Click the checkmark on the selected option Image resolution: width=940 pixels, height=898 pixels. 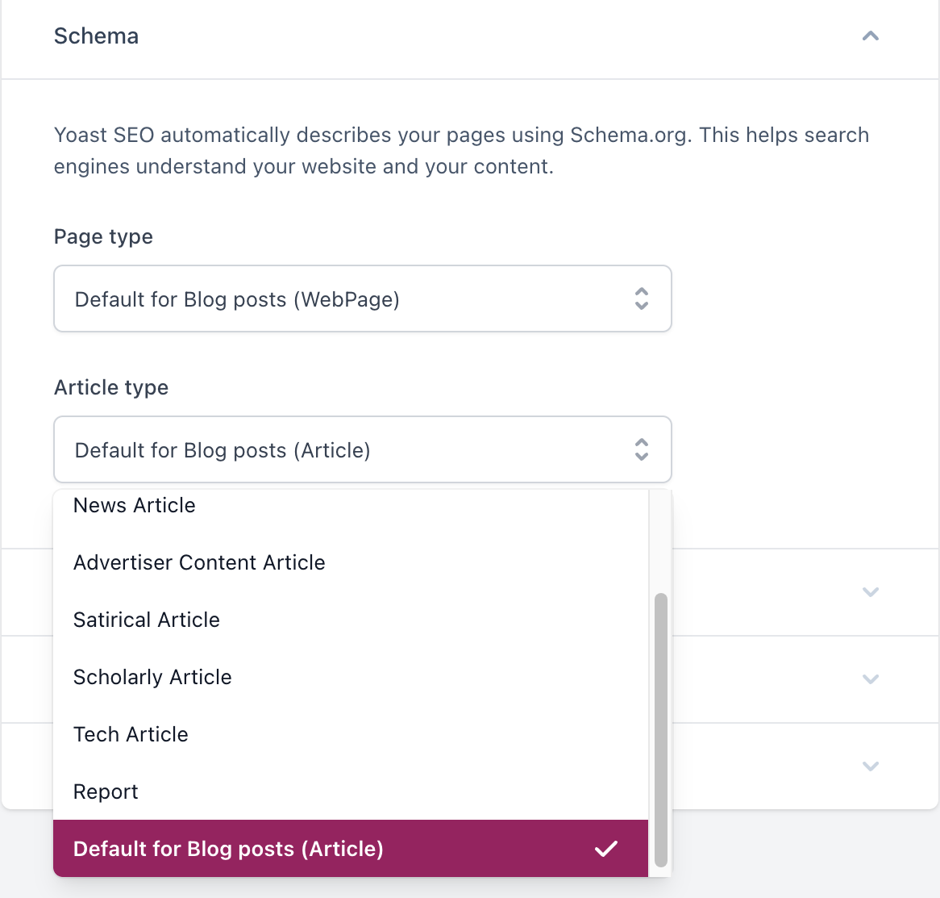click(606, 849)
